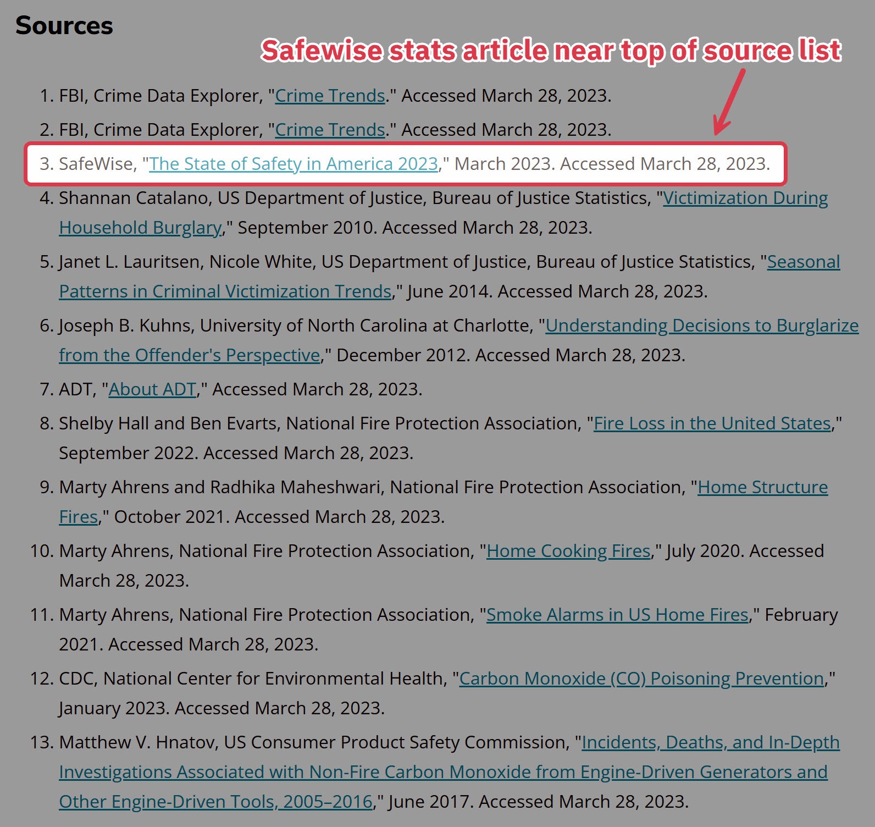Click the red Safewise stats annotation text
The height and width of the screenshot is (827, 875).
point(551,51)
